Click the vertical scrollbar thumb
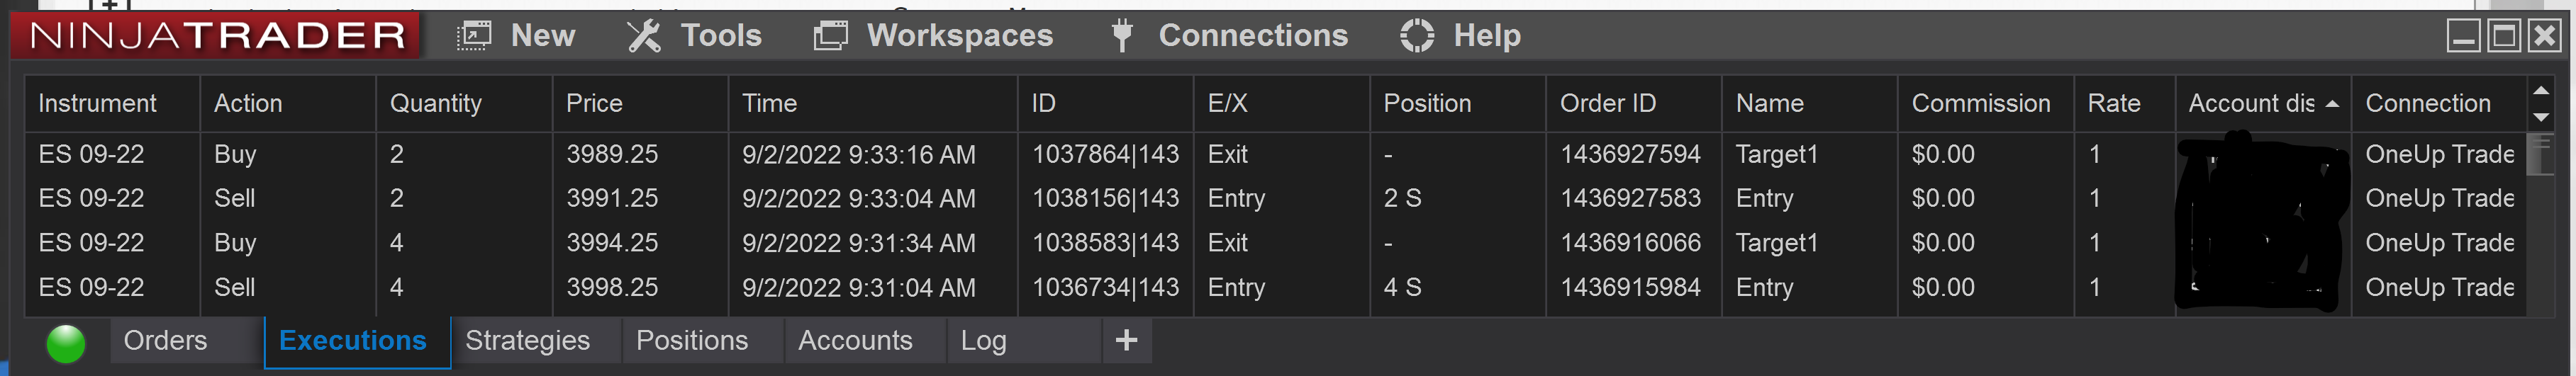The image size is (2576, 376). pos(2539,154)
